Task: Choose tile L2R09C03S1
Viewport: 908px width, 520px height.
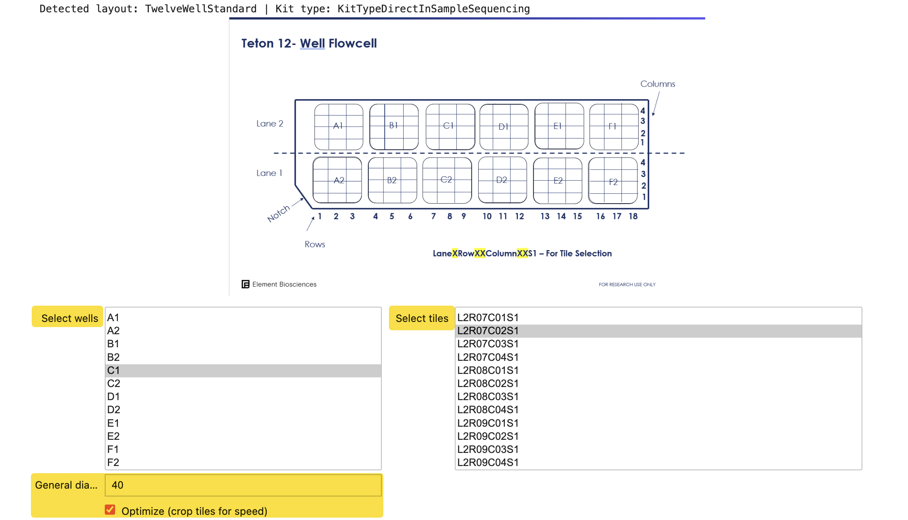Action: (658, 449)
